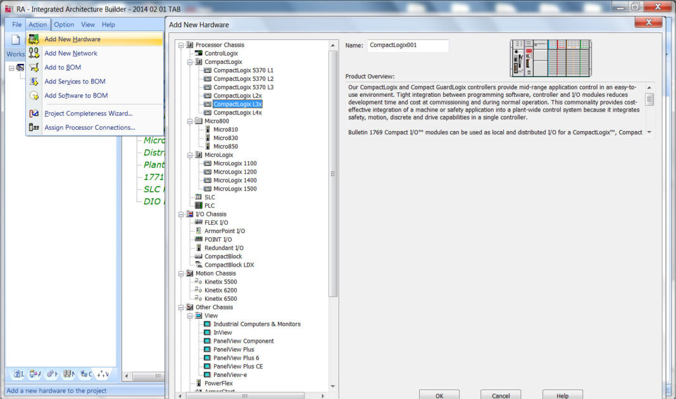676x399 pixels.
Task: Click the question-mark Info tab icon at bottom
Action: [16, 373]
